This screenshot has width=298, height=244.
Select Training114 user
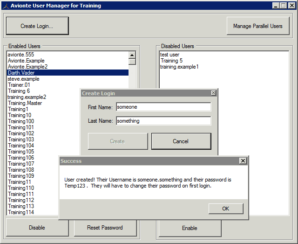point(33,212)
